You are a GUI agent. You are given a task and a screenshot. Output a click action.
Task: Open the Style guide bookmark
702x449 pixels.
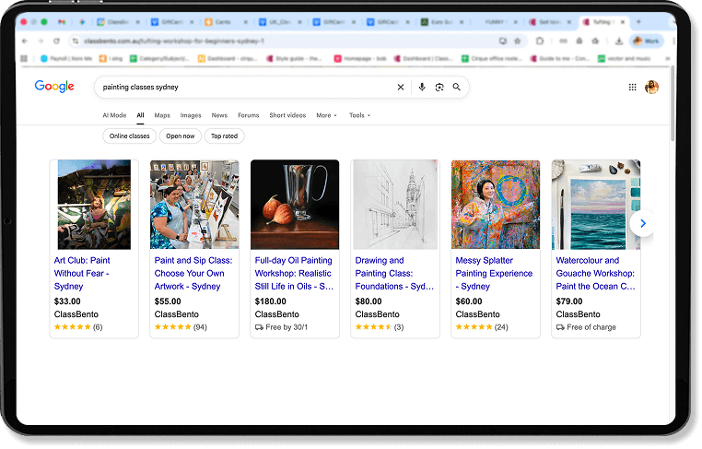point(295,58)
